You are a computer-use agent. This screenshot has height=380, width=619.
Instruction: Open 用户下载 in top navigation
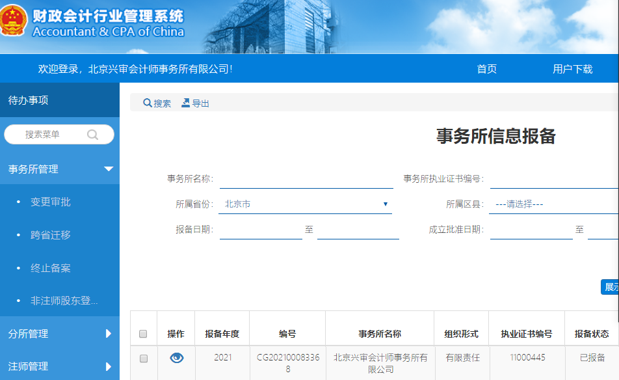(x=572, y=69)
